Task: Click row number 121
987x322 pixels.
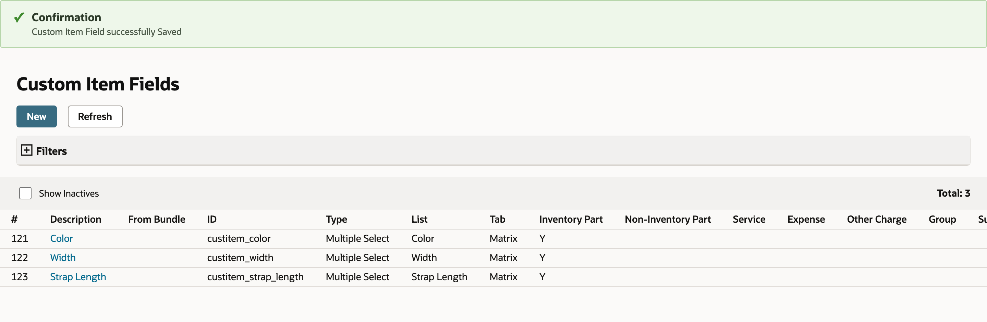Action: (x=20, y=238)
